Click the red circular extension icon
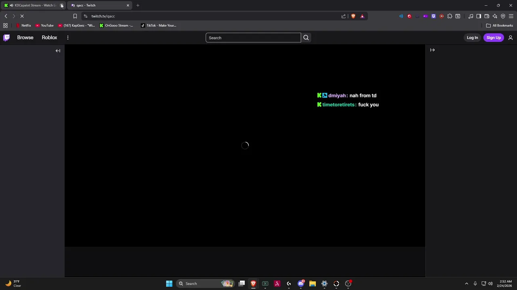This screenshot has width=517, height=290. 409,16
